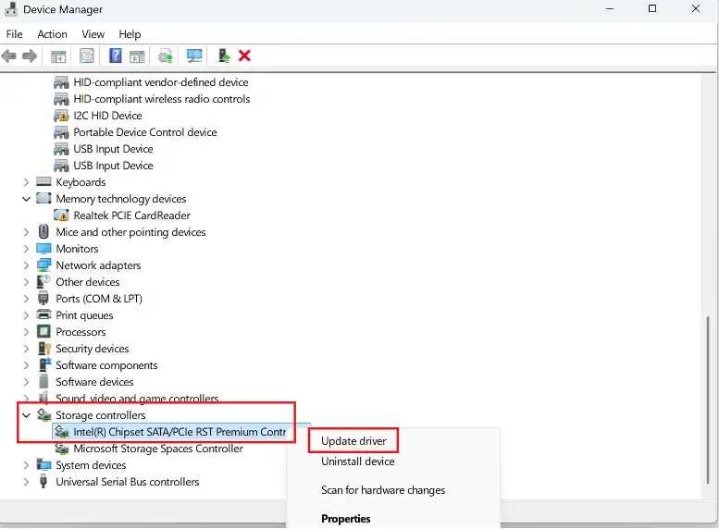Click the Software devices category icon
Image resolution: width=719 pixels, height=529 pixels.
(x=43, y=381)
